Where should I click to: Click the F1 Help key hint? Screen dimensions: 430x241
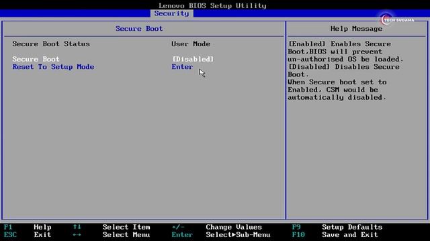pos(28,227)
